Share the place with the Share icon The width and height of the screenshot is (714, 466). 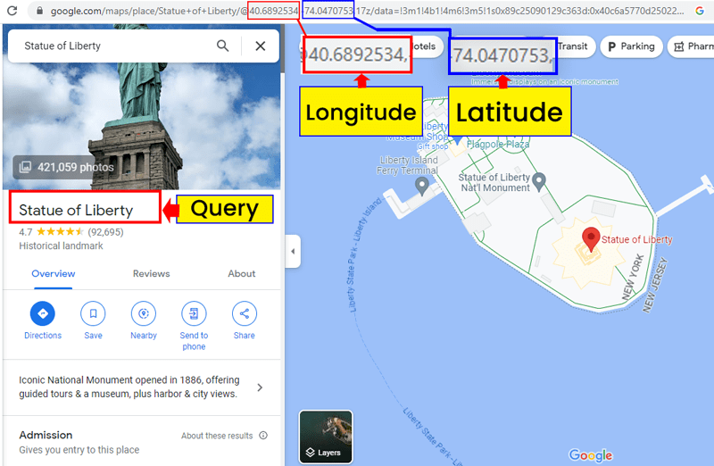click(244, 313)
